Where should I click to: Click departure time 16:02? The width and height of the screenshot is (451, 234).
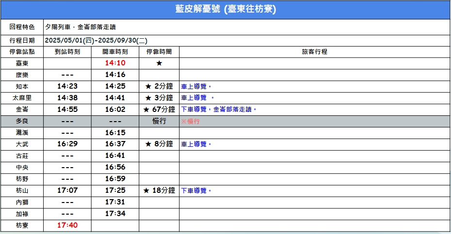coord(115,109)
